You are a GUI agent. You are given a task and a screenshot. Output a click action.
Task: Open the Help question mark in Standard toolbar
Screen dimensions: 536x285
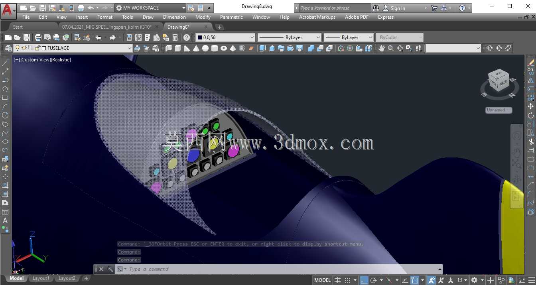click(187, 37)
